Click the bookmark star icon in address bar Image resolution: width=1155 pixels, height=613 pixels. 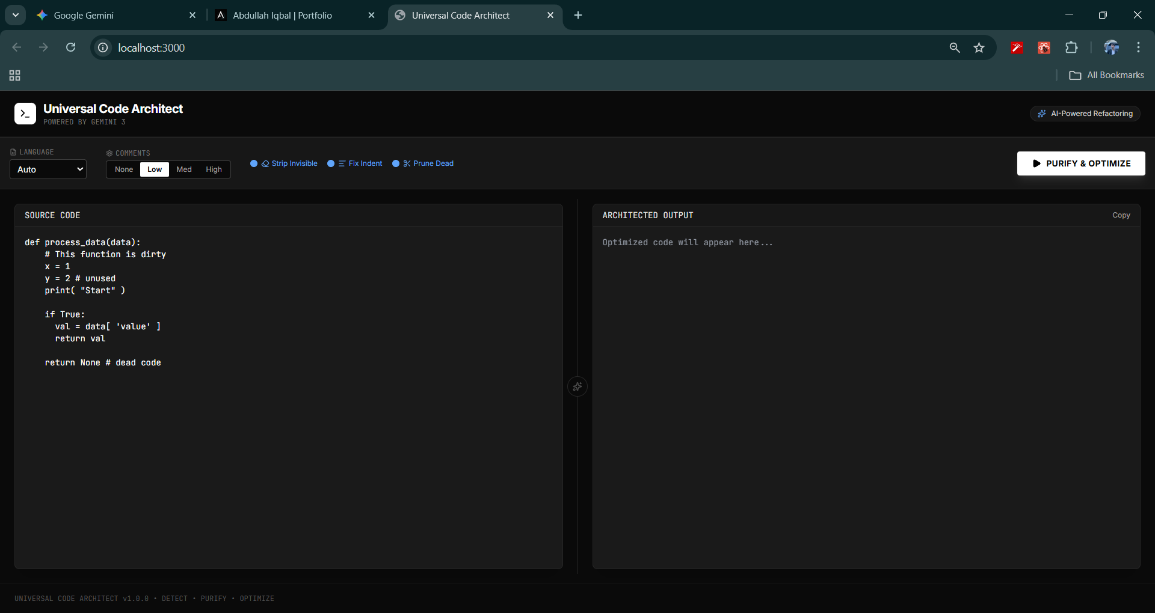coord(979,47)
